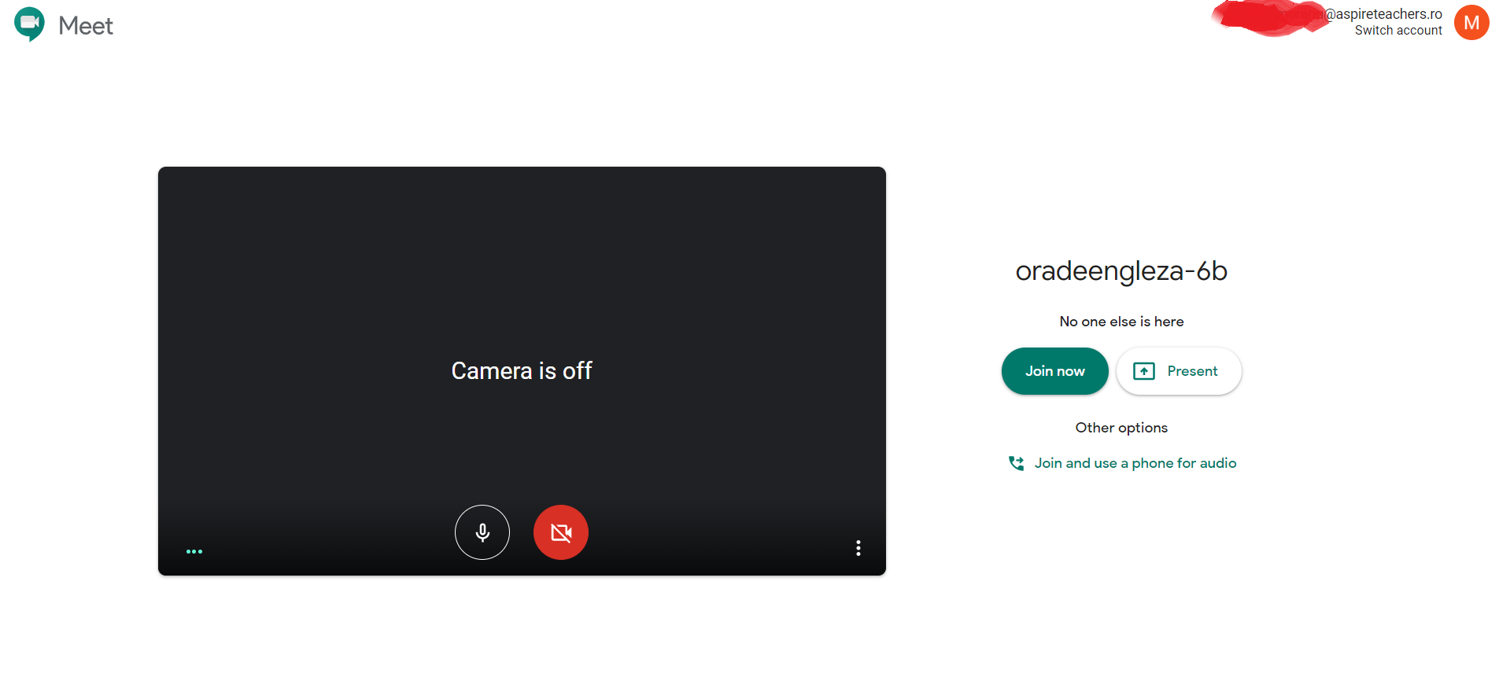Click the @aspireteachers.ro account email
1499x677 pixels.
point(1383,14)
